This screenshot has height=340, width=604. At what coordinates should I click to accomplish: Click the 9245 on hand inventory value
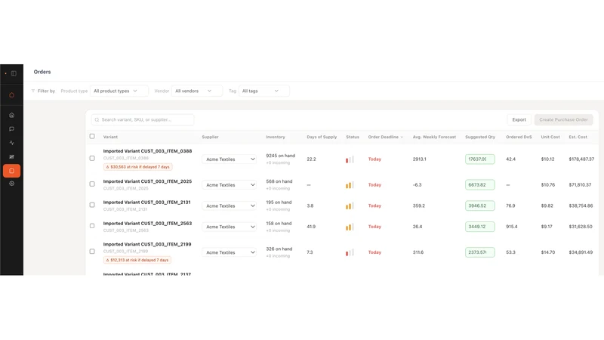tap(280, 156)
